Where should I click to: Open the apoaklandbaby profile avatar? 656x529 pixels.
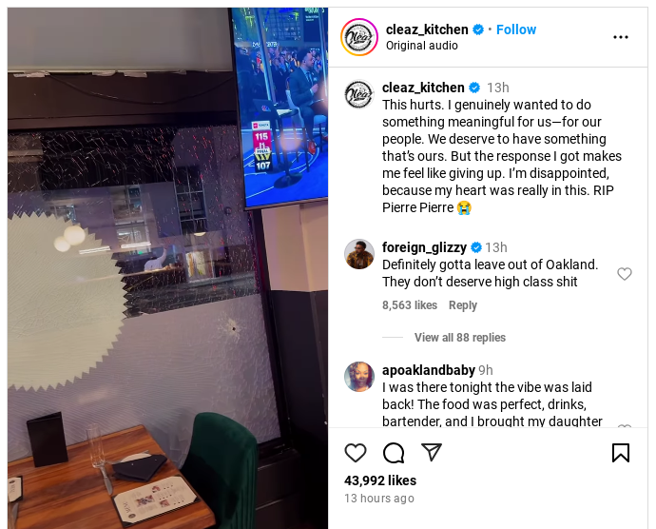point(359,377)
